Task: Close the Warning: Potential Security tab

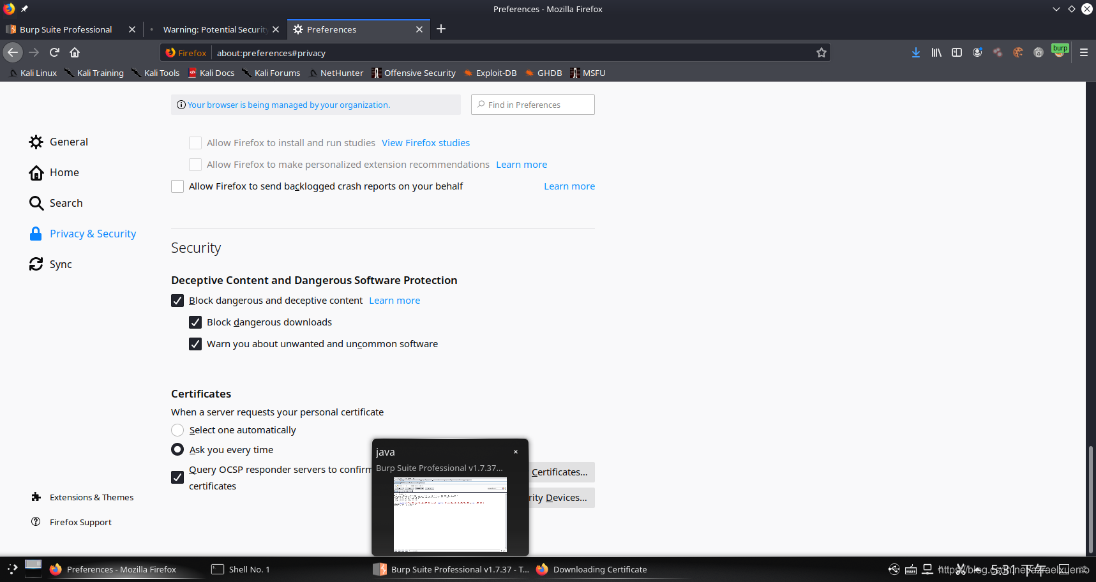Action: point(276,29)
